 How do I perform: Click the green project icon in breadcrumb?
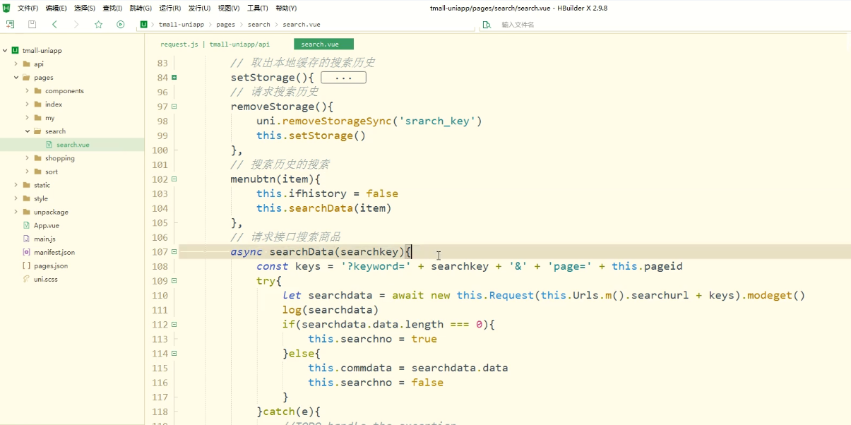[x=144, y=24]
